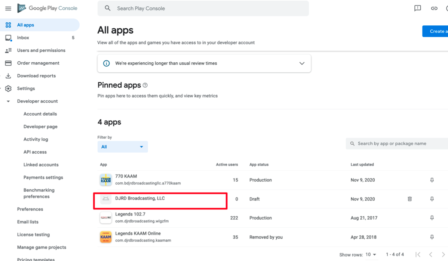Click the Google Play Console logo
448x261 pixels.
coord(47,8)
